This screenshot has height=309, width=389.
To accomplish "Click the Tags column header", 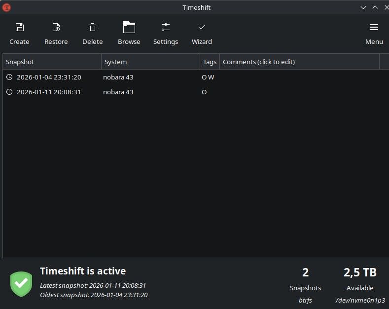I will click(210, 62).
